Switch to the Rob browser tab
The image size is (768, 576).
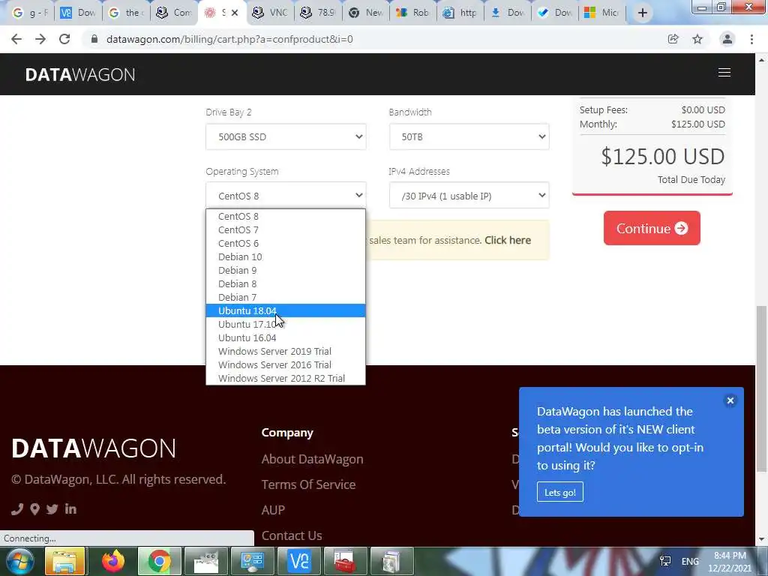coord(413,13)
